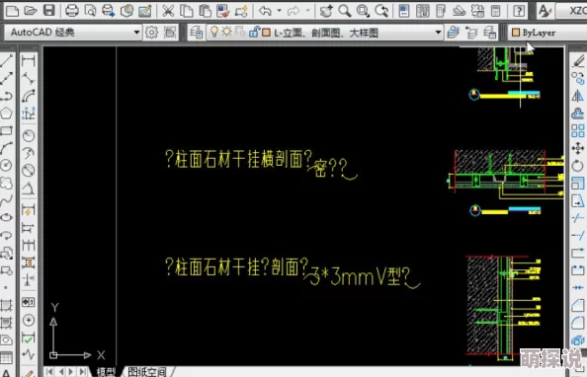Viewport: 587px width, 377px height.
Task: Create a new drawing file
Action: 12,11
